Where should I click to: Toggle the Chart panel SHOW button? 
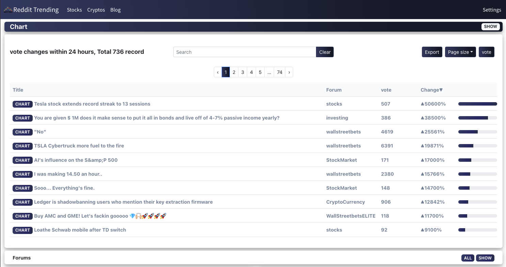(x=490, y=27)
